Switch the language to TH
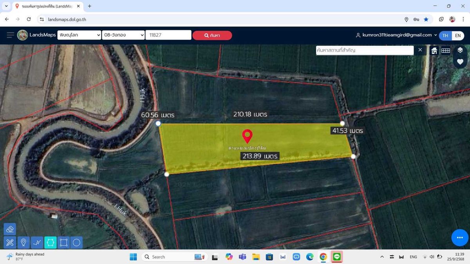 [x=445, y=35]
